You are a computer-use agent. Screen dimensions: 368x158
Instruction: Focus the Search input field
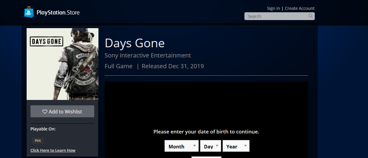[x=275, y=16]
